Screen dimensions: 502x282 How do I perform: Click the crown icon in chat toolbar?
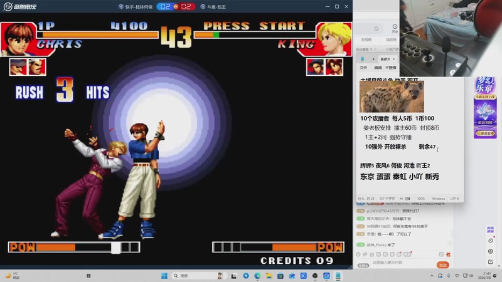371,254
